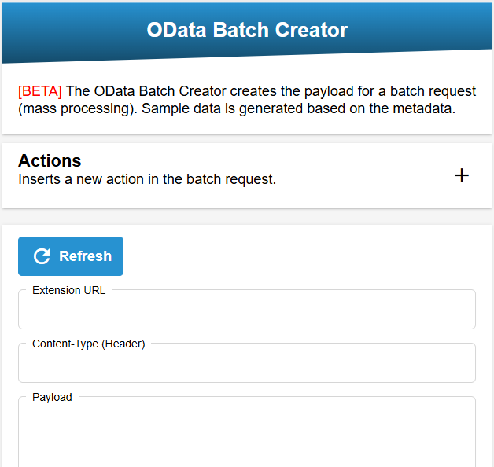The width and height of the screenshot is (494, 467).
Task: Focus the Extension URL input field
Action: click(247, 310)
